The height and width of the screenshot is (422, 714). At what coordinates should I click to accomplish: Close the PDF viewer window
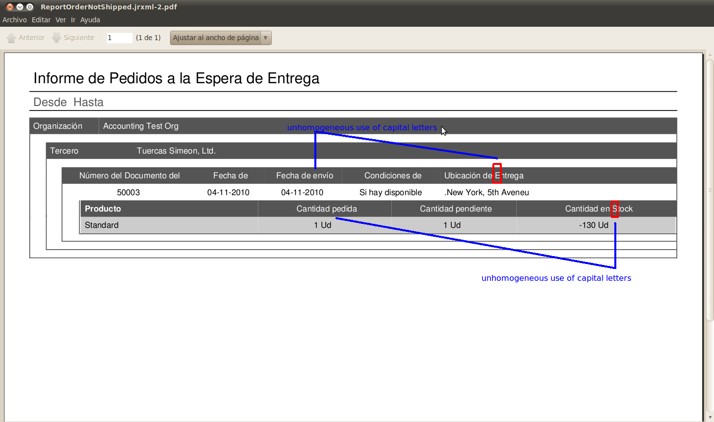pos(10,7)
